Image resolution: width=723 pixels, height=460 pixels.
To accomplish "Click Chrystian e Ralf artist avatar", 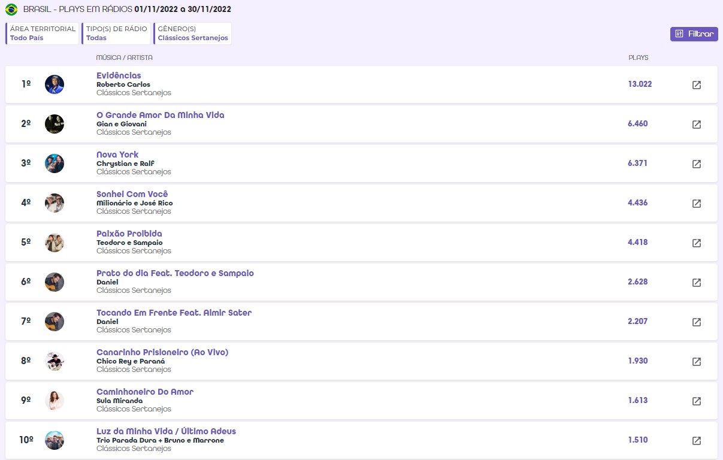I will tap(55, 164).
